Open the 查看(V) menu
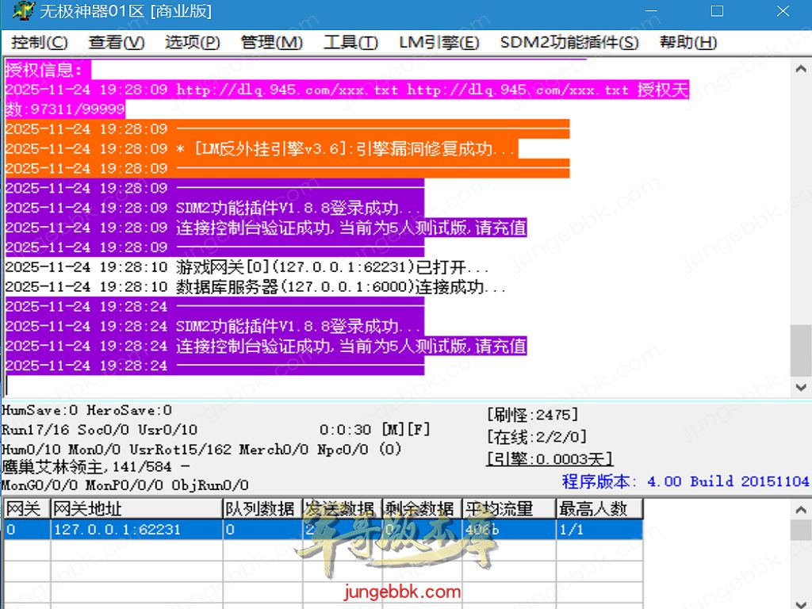 coord(117,43)
